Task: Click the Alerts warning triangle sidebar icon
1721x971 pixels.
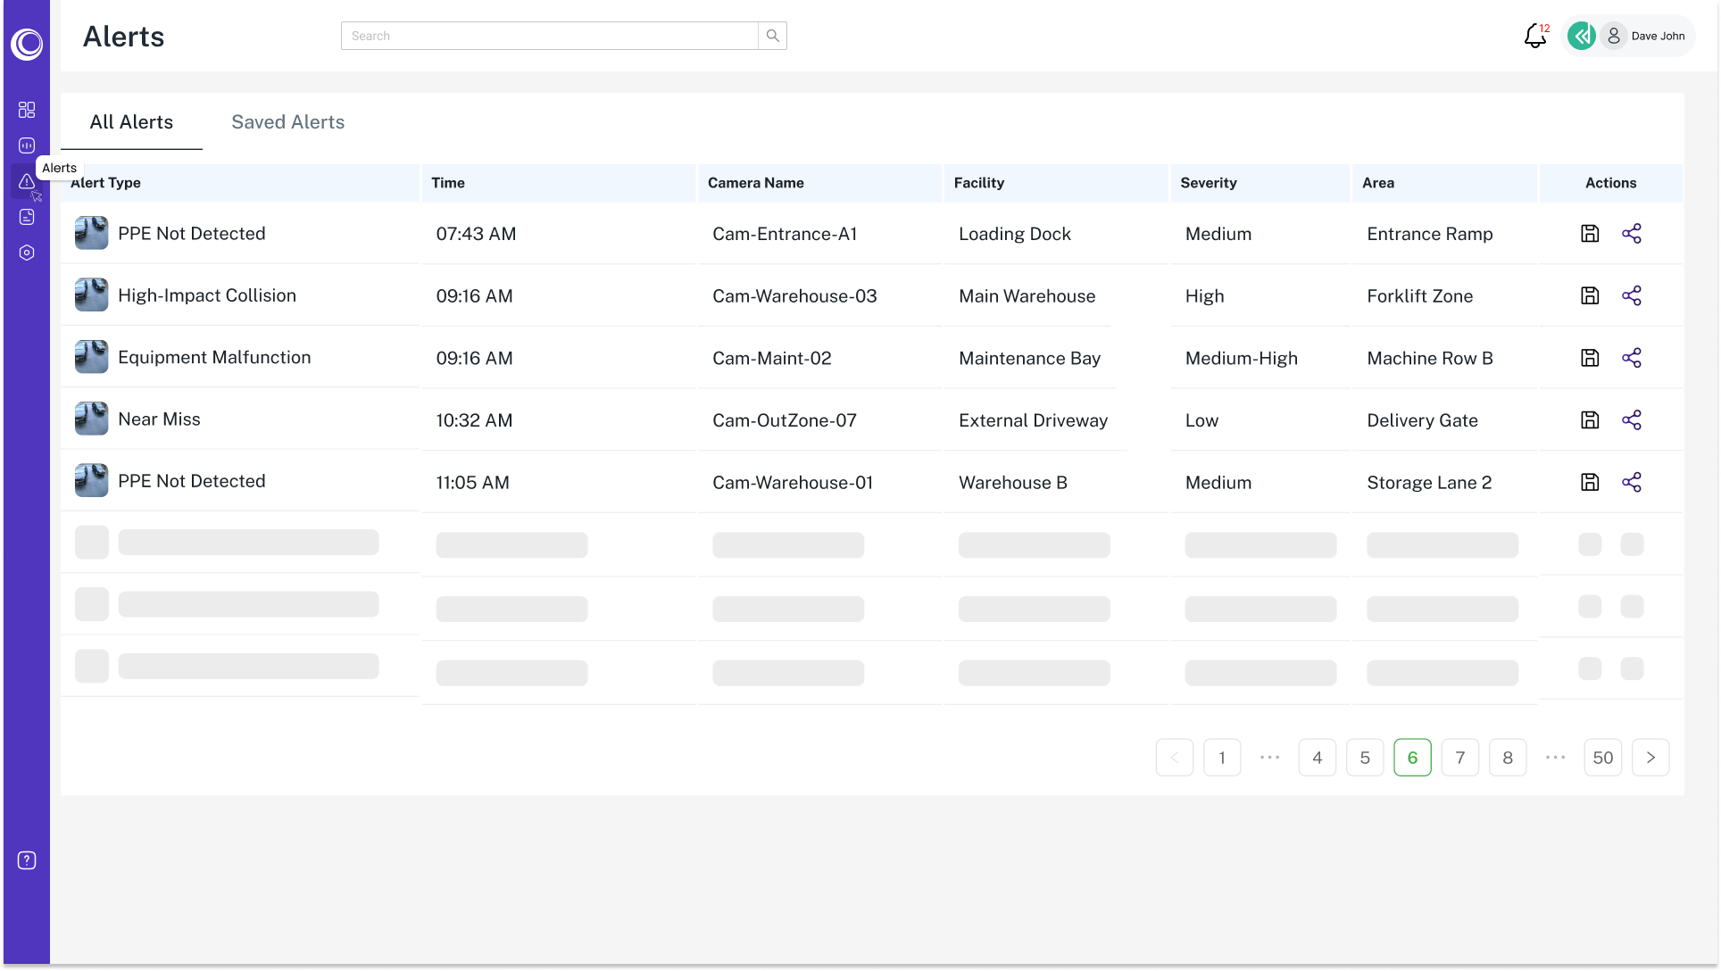Action: coord(27,181)
